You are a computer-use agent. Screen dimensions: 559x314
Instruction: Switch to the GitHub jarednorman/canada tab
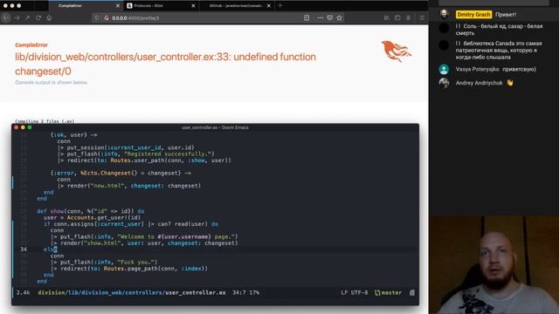[x=237, y=6]
